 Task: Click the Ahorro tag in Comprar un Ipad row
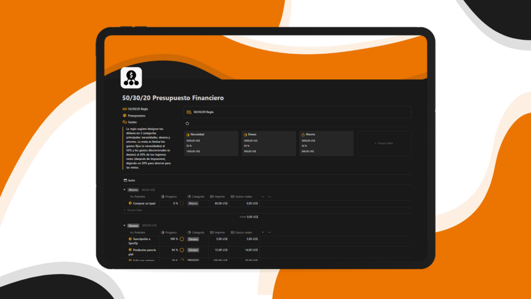[x=193, y=203]
